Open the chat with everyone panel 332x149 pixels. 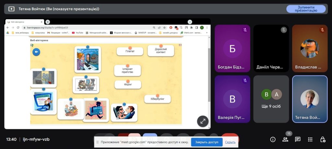click(298, 139)
